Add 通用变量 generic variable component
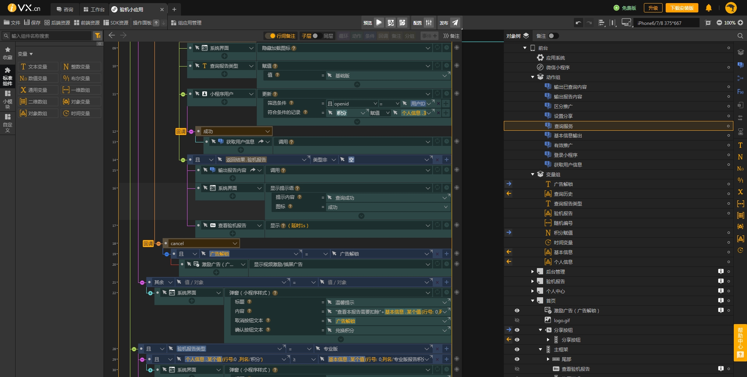This screenshot has height=377, width=747. 38,90
